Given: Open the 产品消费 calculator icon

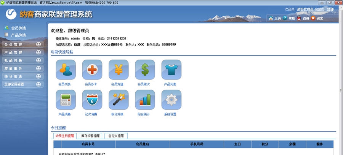Looking at the screenshot, I should (66, 100).
